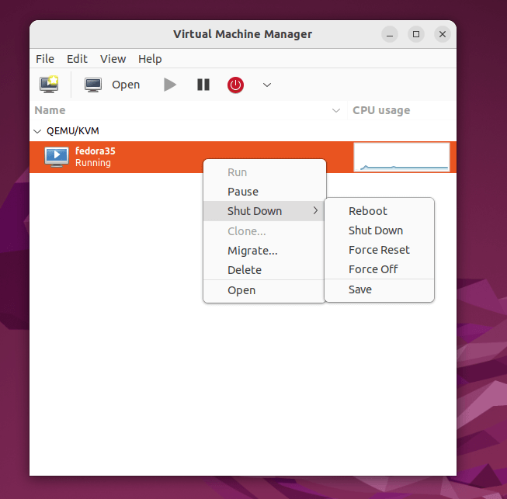Choose Pause in the context menu
Screen dimensions: 507x499
pos(264,192)
